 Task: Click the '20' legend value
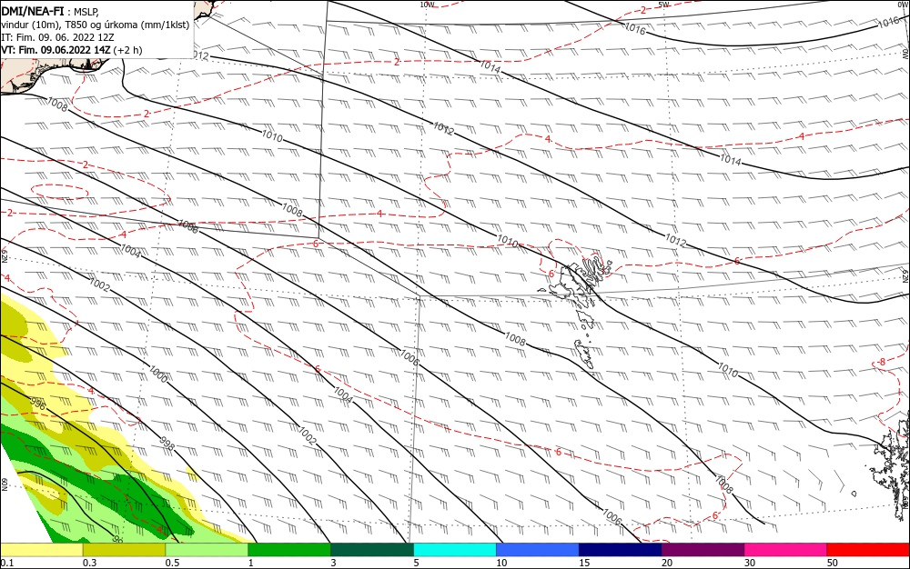click(x=667, y=563)
